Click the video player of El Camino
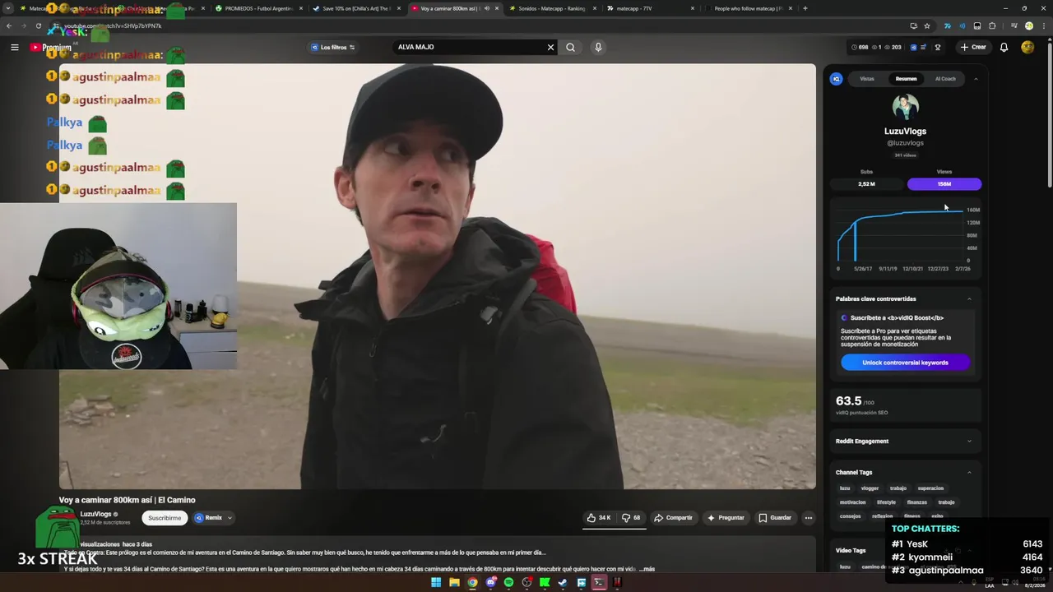This screenshot has width=1053, height=592. pos(438,276)
